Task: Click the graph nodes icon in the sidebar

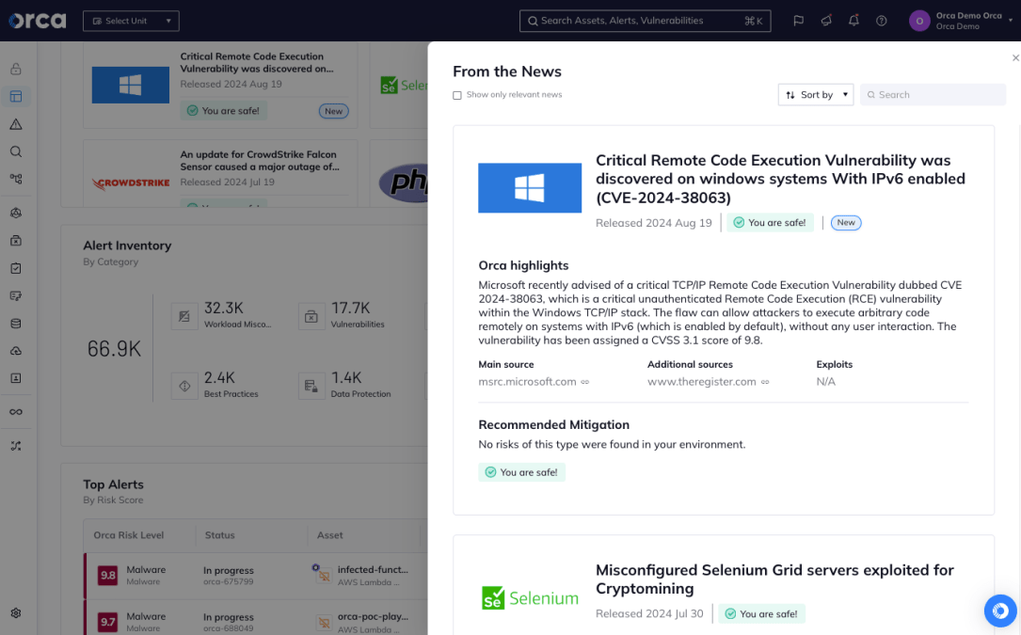Action: pyautogui.click(x=16, y=179)
